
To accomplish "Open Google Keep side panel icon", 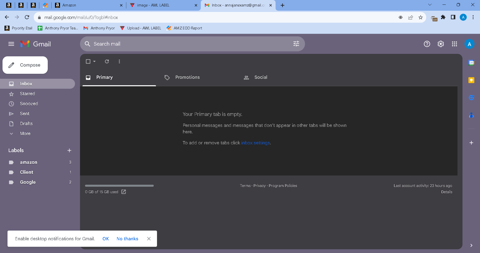I will point(471,80).
